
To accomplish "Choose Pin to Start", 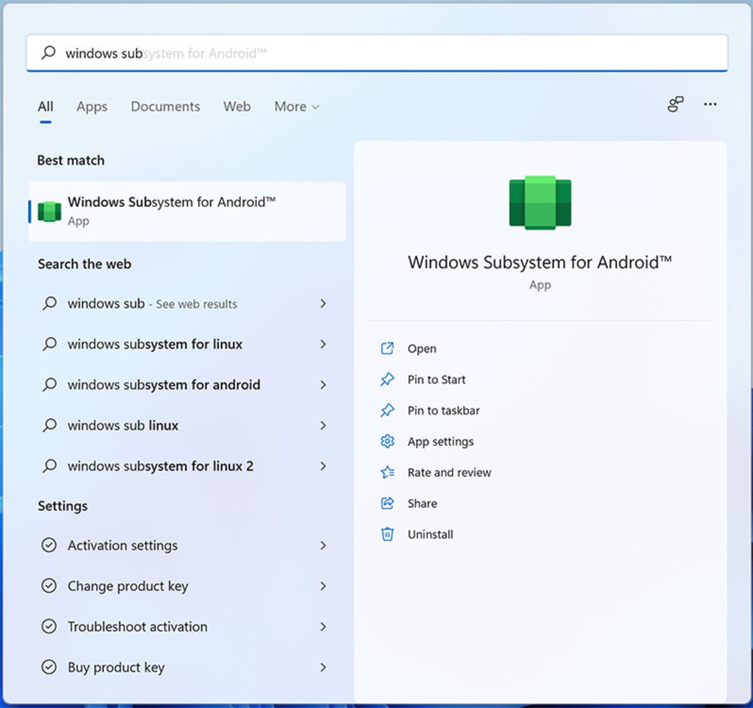I will coord(437,380).
